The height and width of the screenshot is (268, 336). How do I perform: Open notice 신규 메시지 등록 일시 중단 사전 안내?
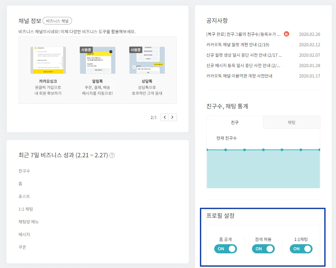click(243, 65)
